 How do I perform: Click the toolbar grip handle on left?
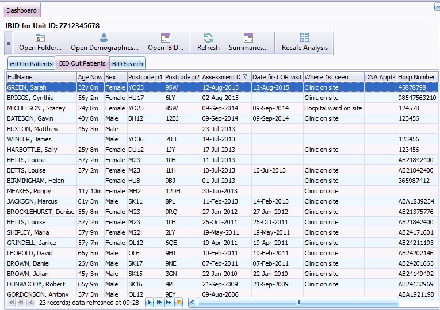[x=8, y=43]
